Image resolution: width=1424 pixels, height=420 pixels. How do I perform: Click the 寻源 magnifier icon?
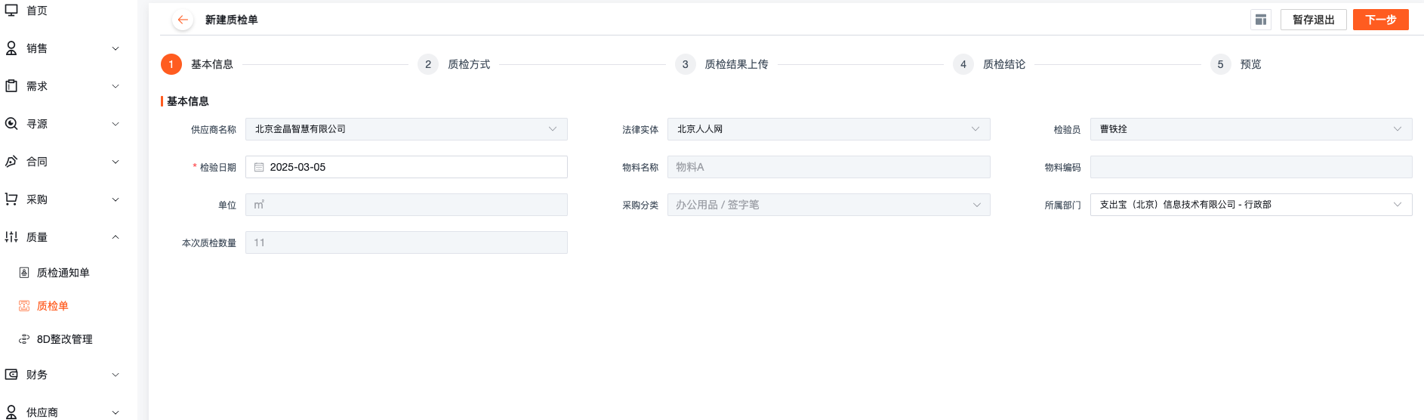(11, 124)
